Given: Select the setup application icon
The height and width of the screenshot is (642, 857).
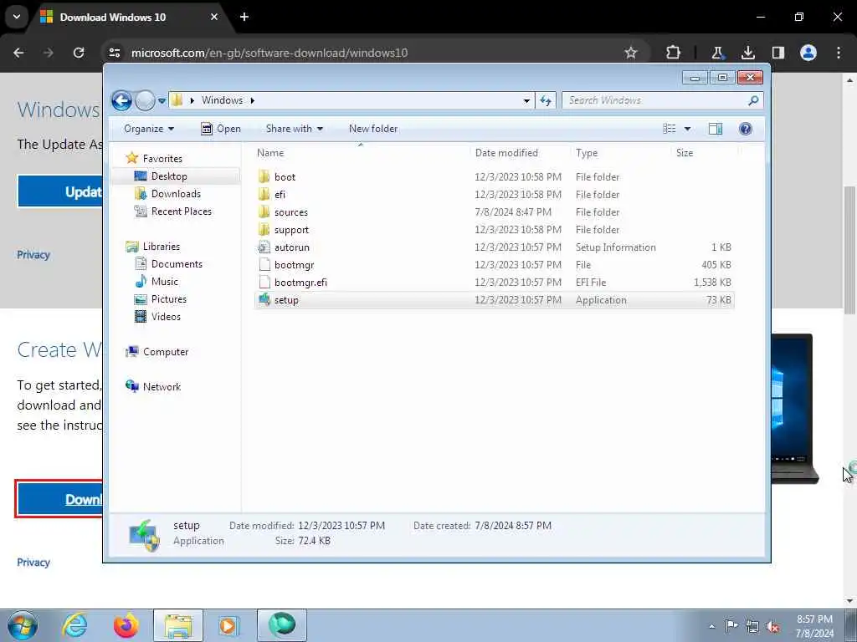Looking at the screenshot, I should 264,300.
